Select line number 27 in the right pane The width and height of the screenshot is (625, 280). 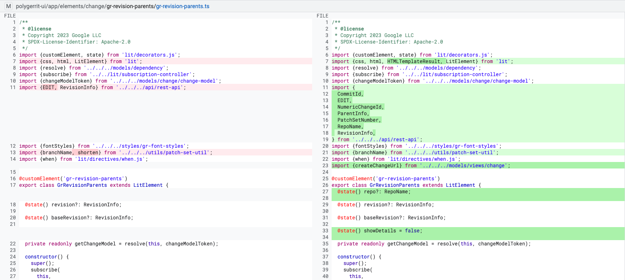coord(326,191)
